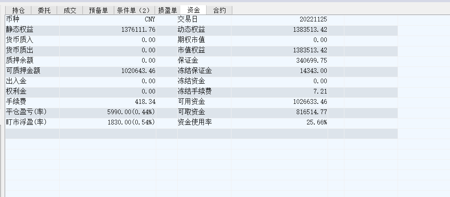Click the 货币质出 value 0.00
The width and height of the screenshot is (450, 197).
(x=149, y=50)
